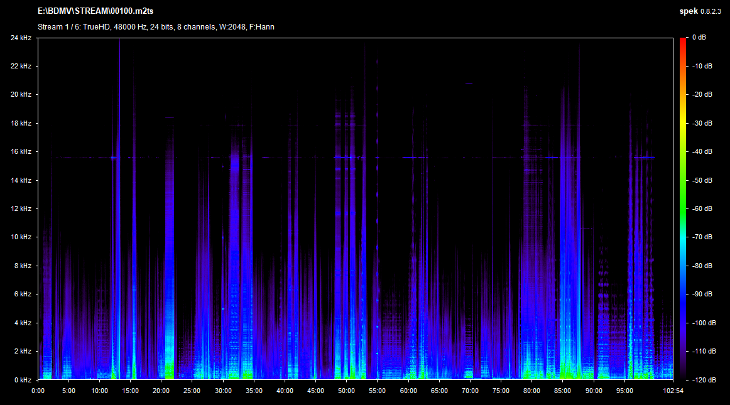Click the 5:00 mark on the time axis
730x405 pixels.
pos(68,390)
